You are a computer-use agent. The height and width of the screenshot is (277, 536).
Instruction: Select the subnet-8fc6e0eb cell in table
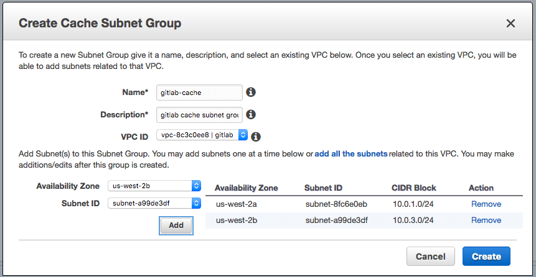[336, 204]
